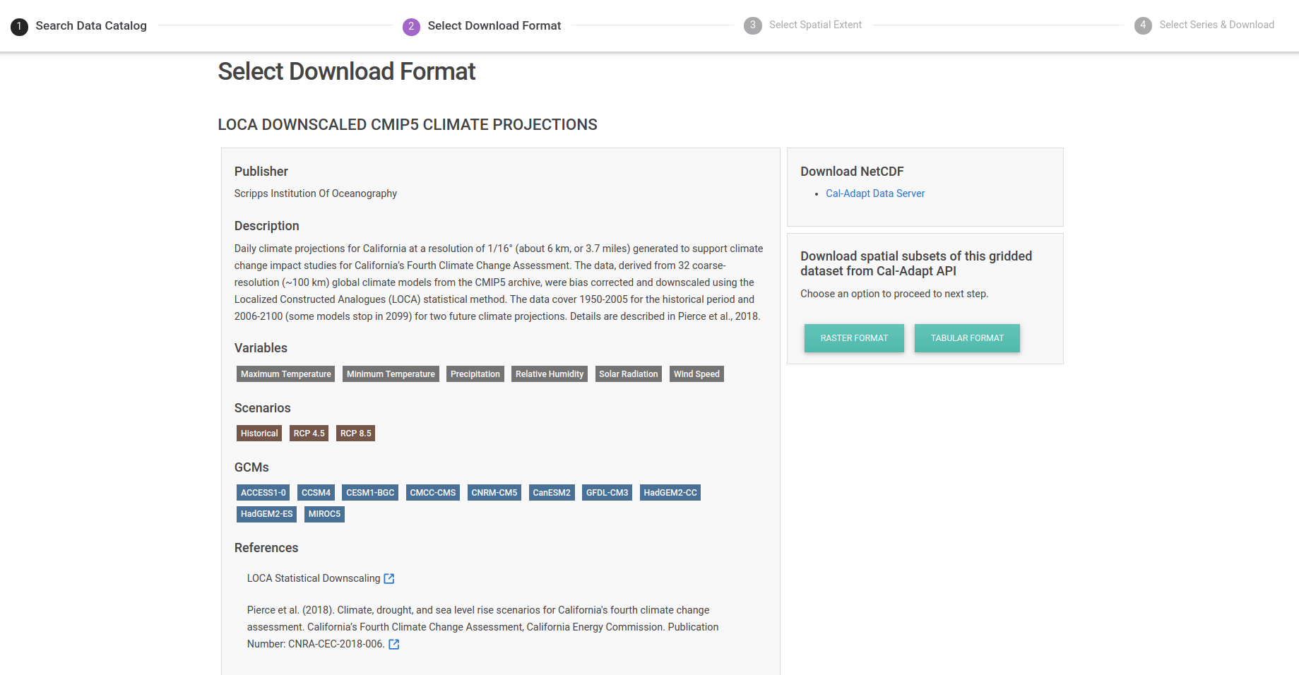This screenshot has height=675, width=1299.
Task: Click the RCP 8.5 scenario tag
Action: pos(355,434)
